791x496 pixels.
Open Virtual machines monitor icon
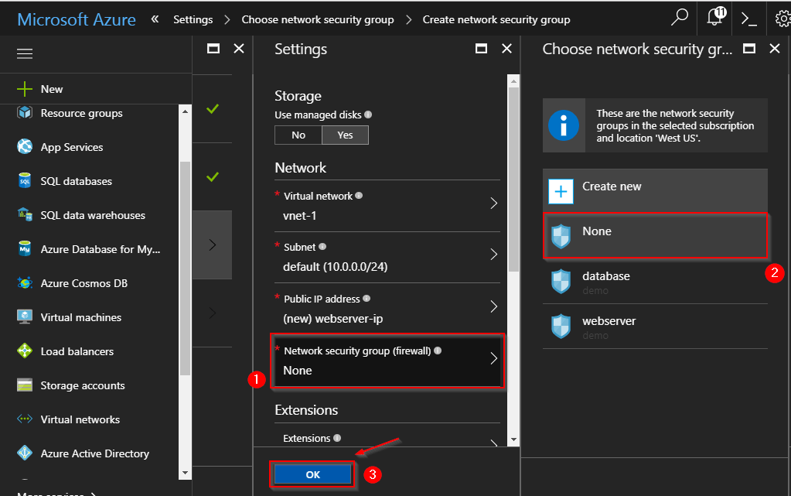click(25, 316)
